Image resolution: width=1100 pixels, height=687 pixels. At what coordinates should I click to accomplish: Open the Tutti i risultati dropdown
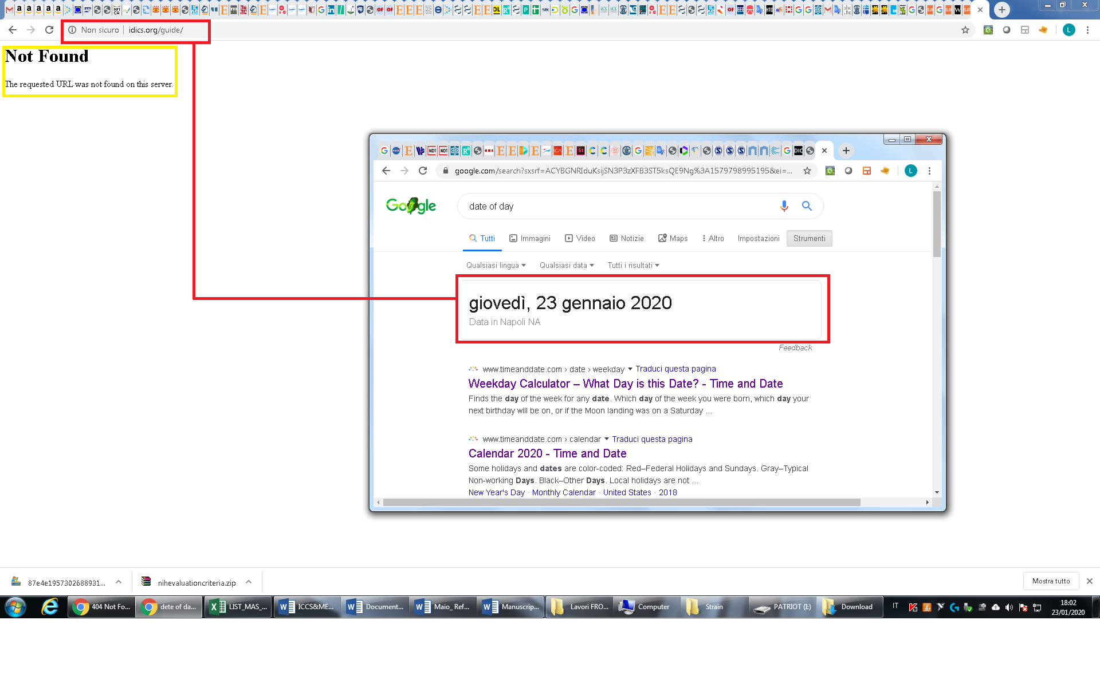(633, 265)
